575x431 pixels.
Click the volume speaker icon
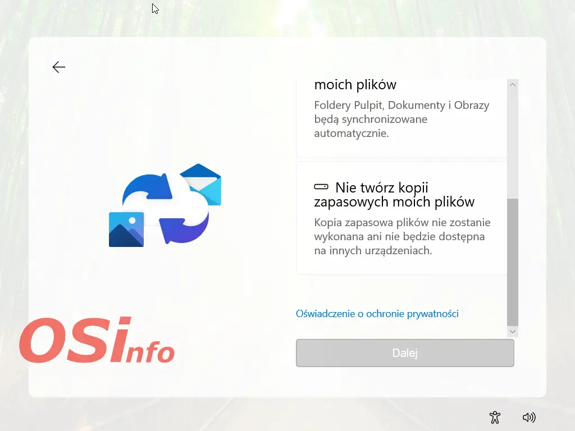(x=528, y=417)
